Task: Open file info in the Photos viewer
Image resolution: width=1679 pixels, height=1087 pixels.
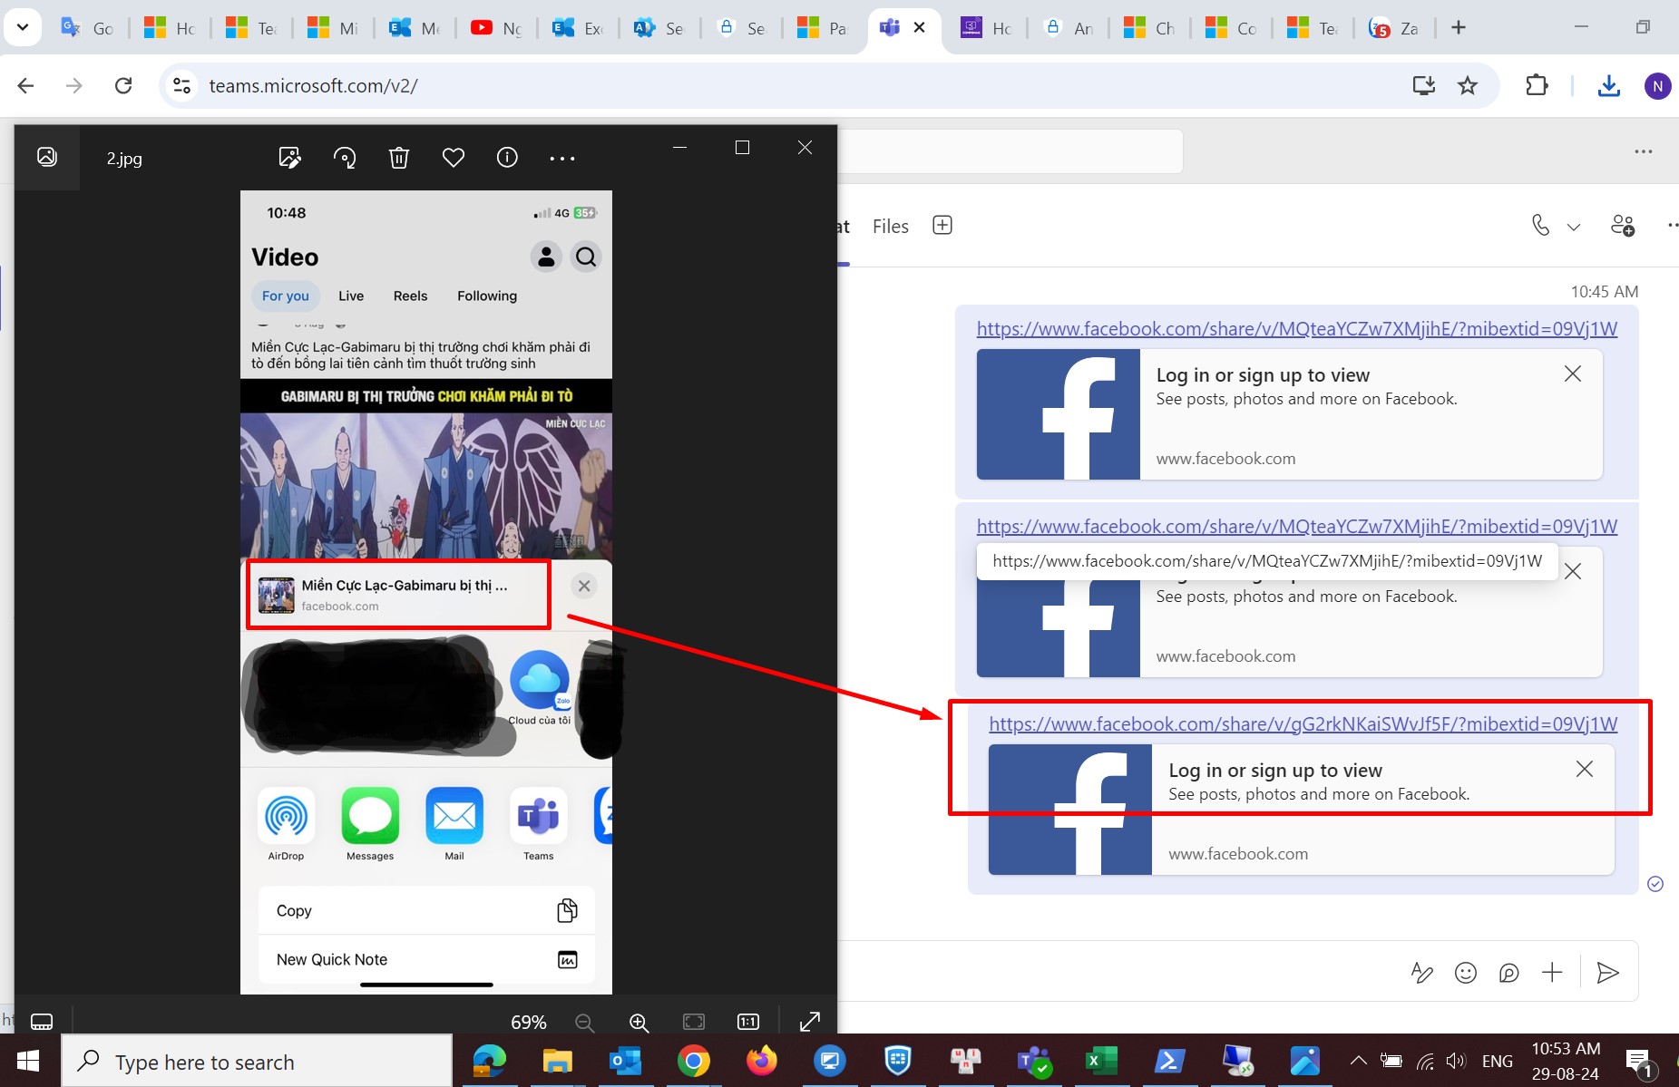Action: click(x=507, y=158)
